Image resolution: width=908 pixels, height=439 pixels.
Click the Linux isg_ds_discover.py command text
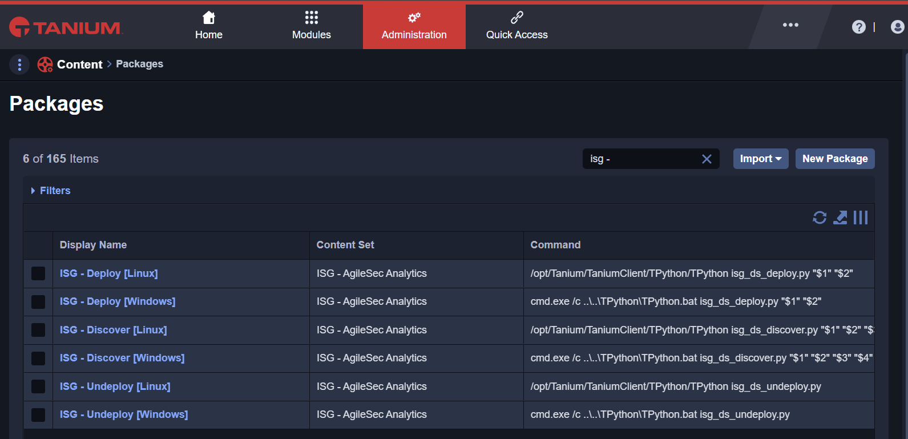[x=702, y=330]
